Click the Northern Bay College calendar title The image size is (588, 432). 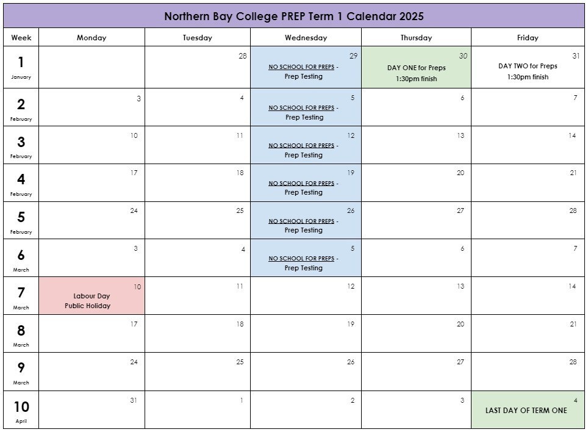(x=293, y=16)
